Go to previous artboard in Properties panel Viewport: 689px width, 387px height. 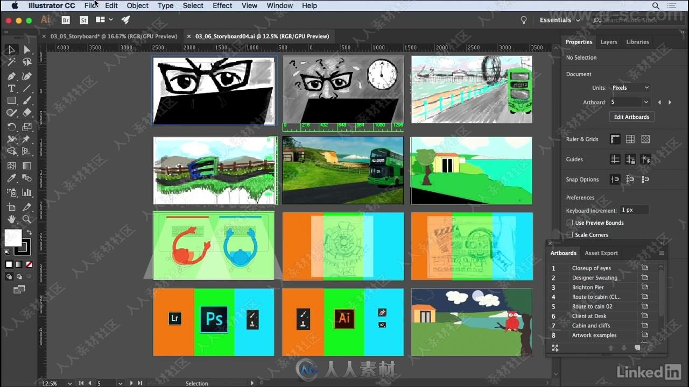coord(660,102)
